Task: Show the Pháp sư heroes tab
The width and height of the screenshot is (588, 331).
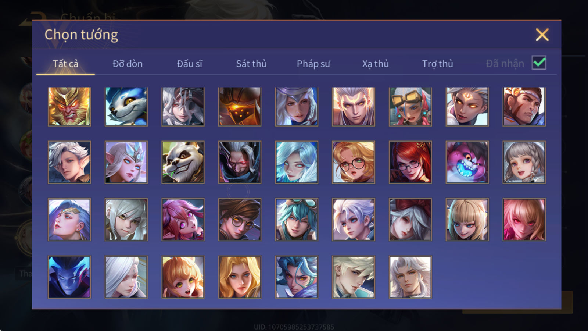Action: pyautogui.click(x=313, y=64)
